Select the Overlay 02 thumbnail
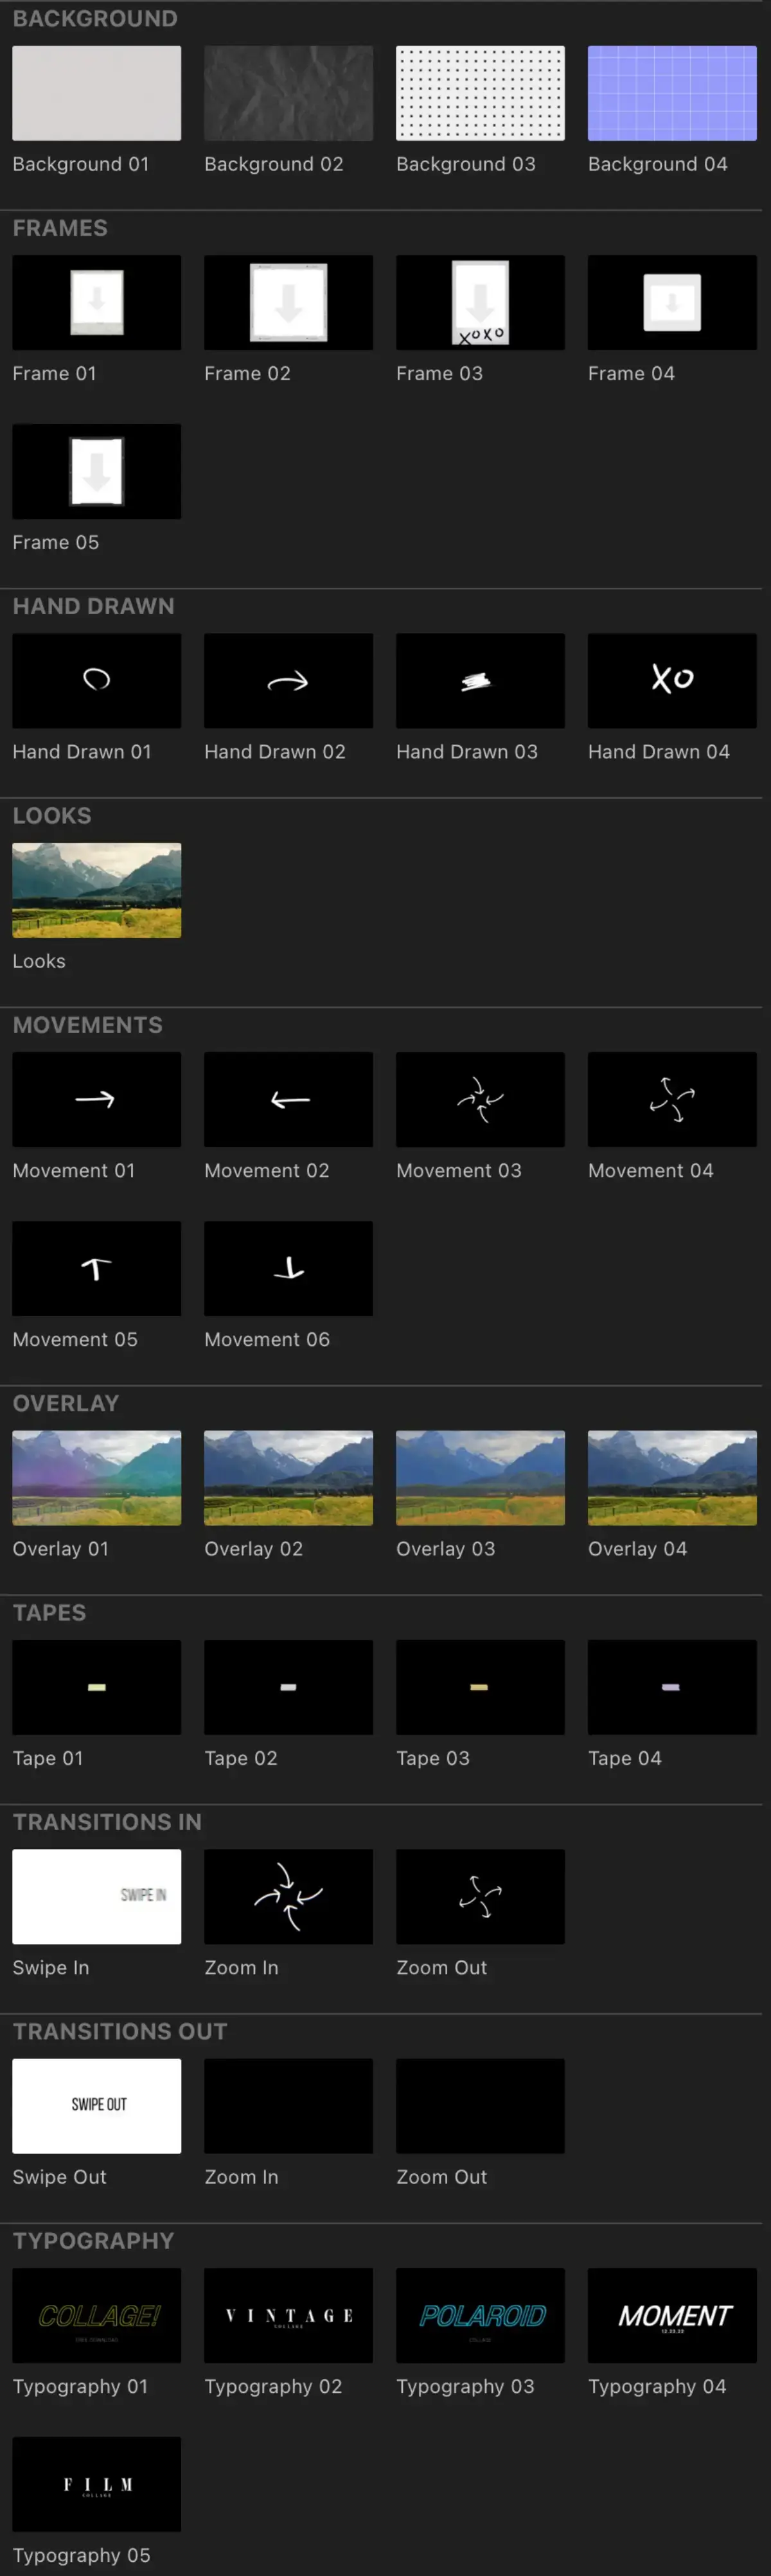 pyautogui.click(x=288, y=1478)
